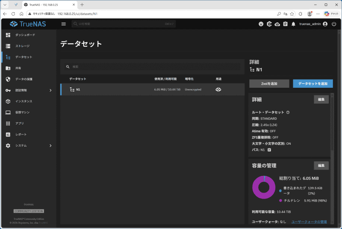This screenshot has width=342, height=229.
Task: Open the TrueCommand status icon
Action: pyautogui.click(x=269, y=24)
